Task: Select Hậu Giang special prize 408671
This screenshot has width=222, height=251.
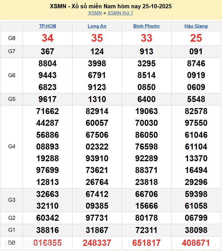Action: (x=196, y=243)
